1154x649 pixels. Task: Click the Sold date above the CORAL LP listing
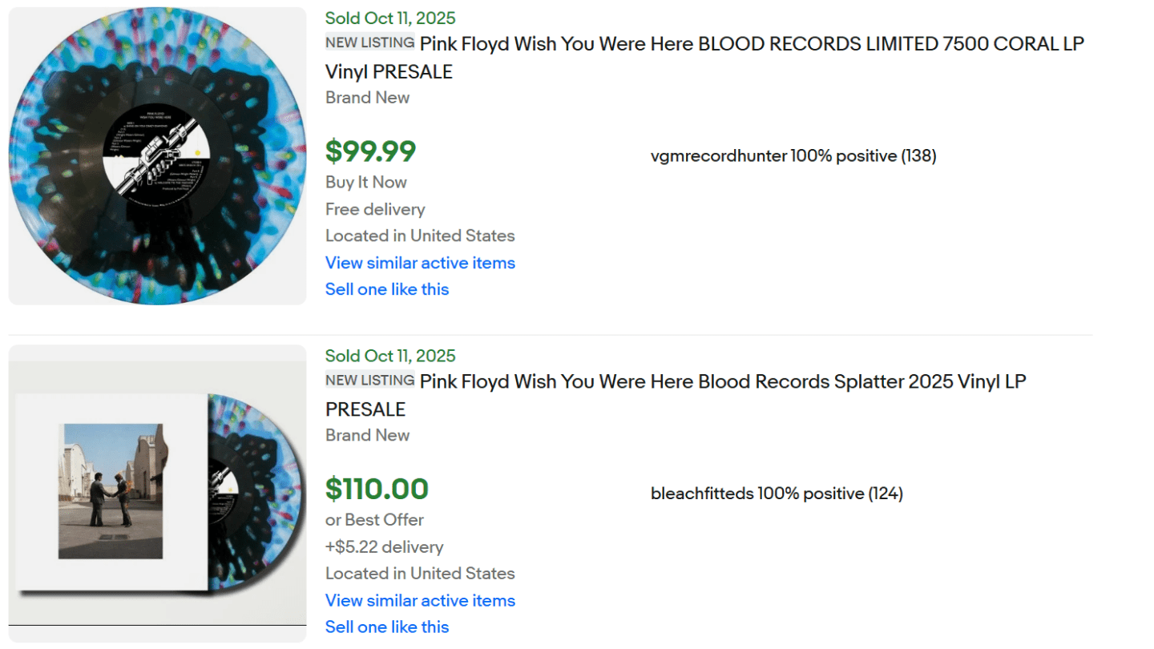[x=390, y=18]
